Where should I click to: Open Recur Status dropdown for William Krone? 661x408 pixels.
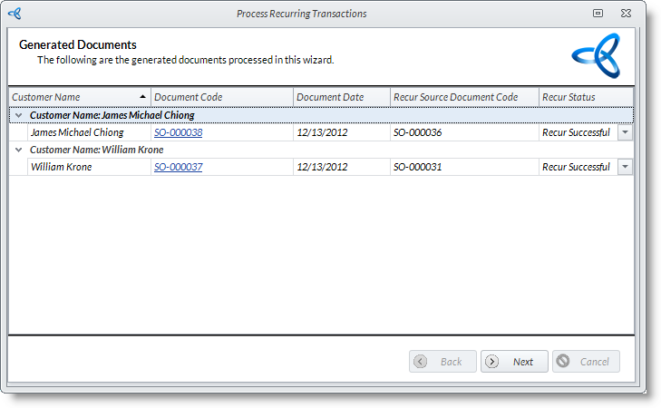pos(625,167)
